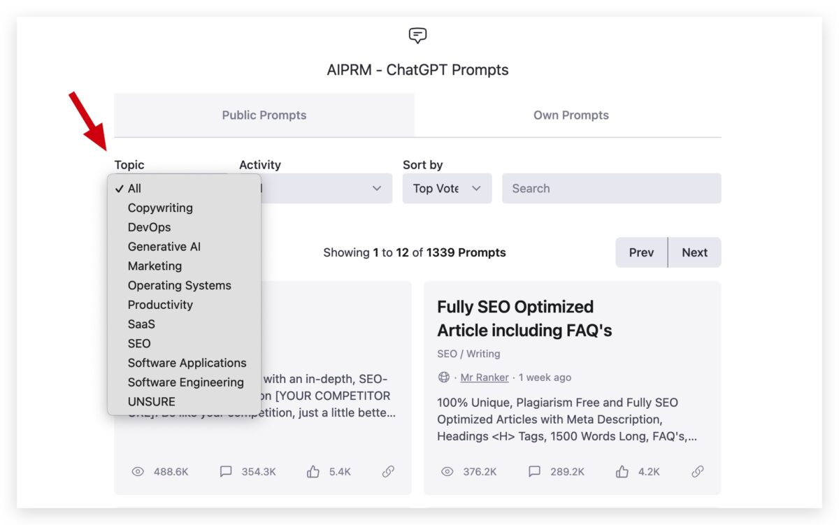Choose SEO topic option
The image size is (839, 525).
[x=185, y=343]
